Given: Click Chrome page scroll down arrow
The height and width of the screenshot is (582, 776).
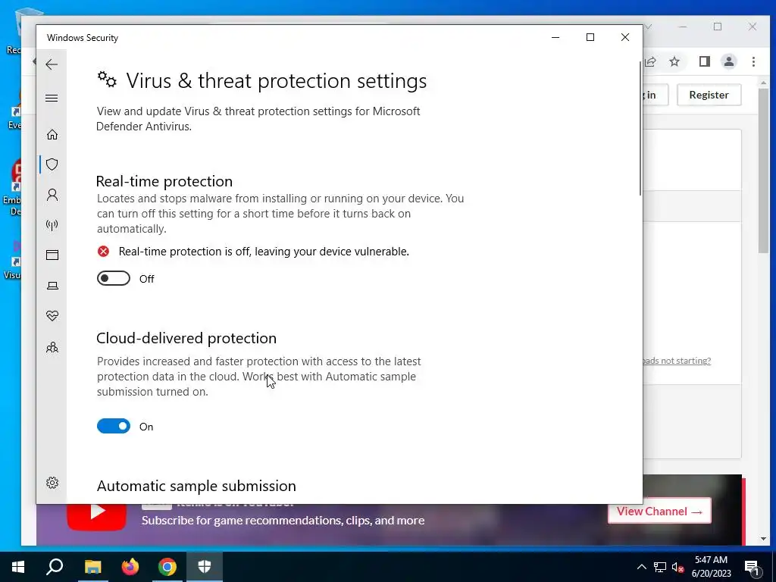Looking at the screenshot, I should click(764, 539).
